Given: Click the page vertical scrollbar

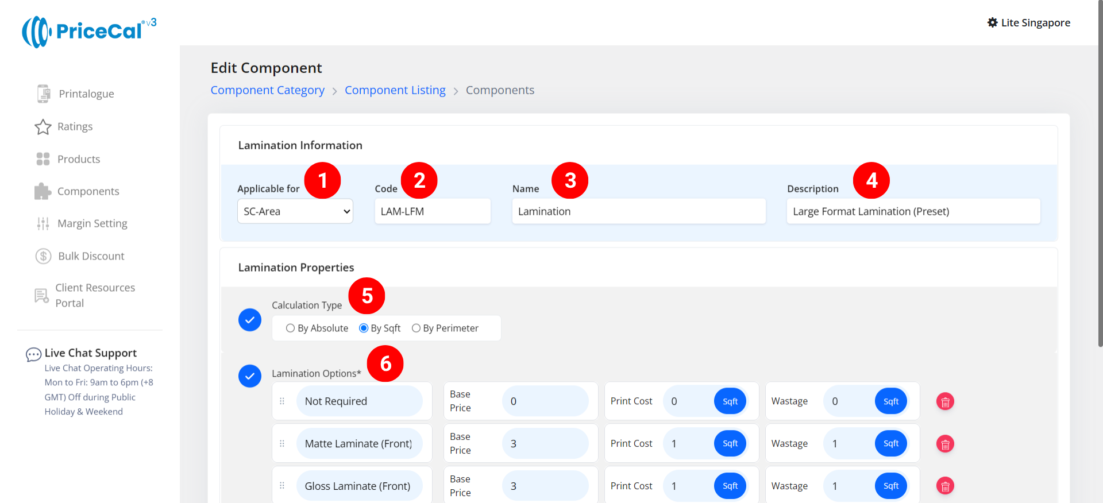Looking at the screenshot, I should pos(1100,172).
